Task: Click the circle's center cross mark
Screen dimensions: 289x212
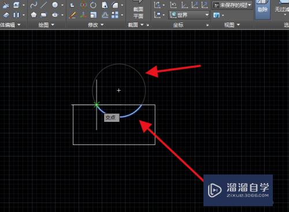Action: tap(118, 90)
